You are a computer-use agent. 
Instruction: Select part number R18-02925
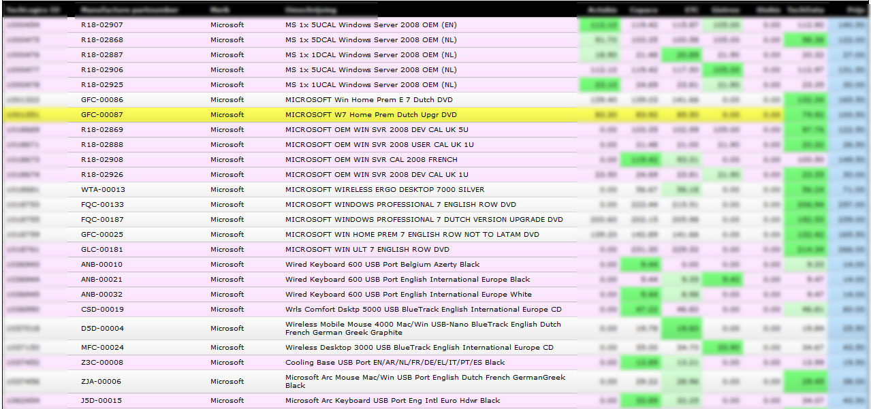102,85
